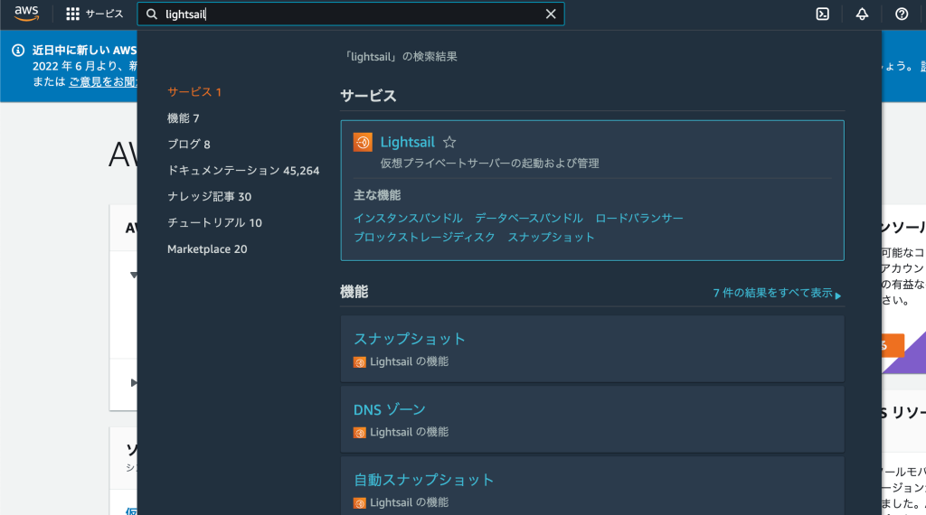Filter results by サービス 1
Viewport: 926px width, 515px height.
[x=194, y=92]
